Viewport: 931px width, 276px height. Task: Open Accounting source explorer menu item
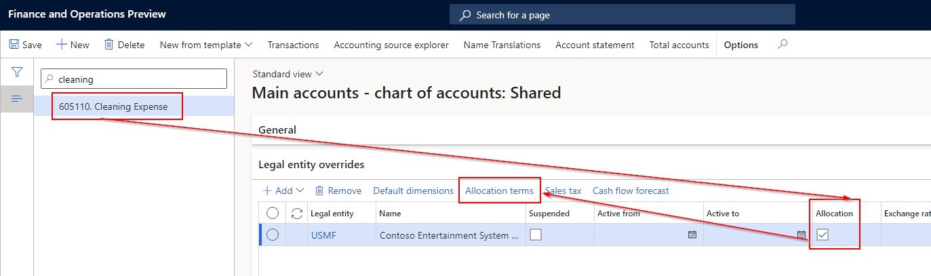391,45
